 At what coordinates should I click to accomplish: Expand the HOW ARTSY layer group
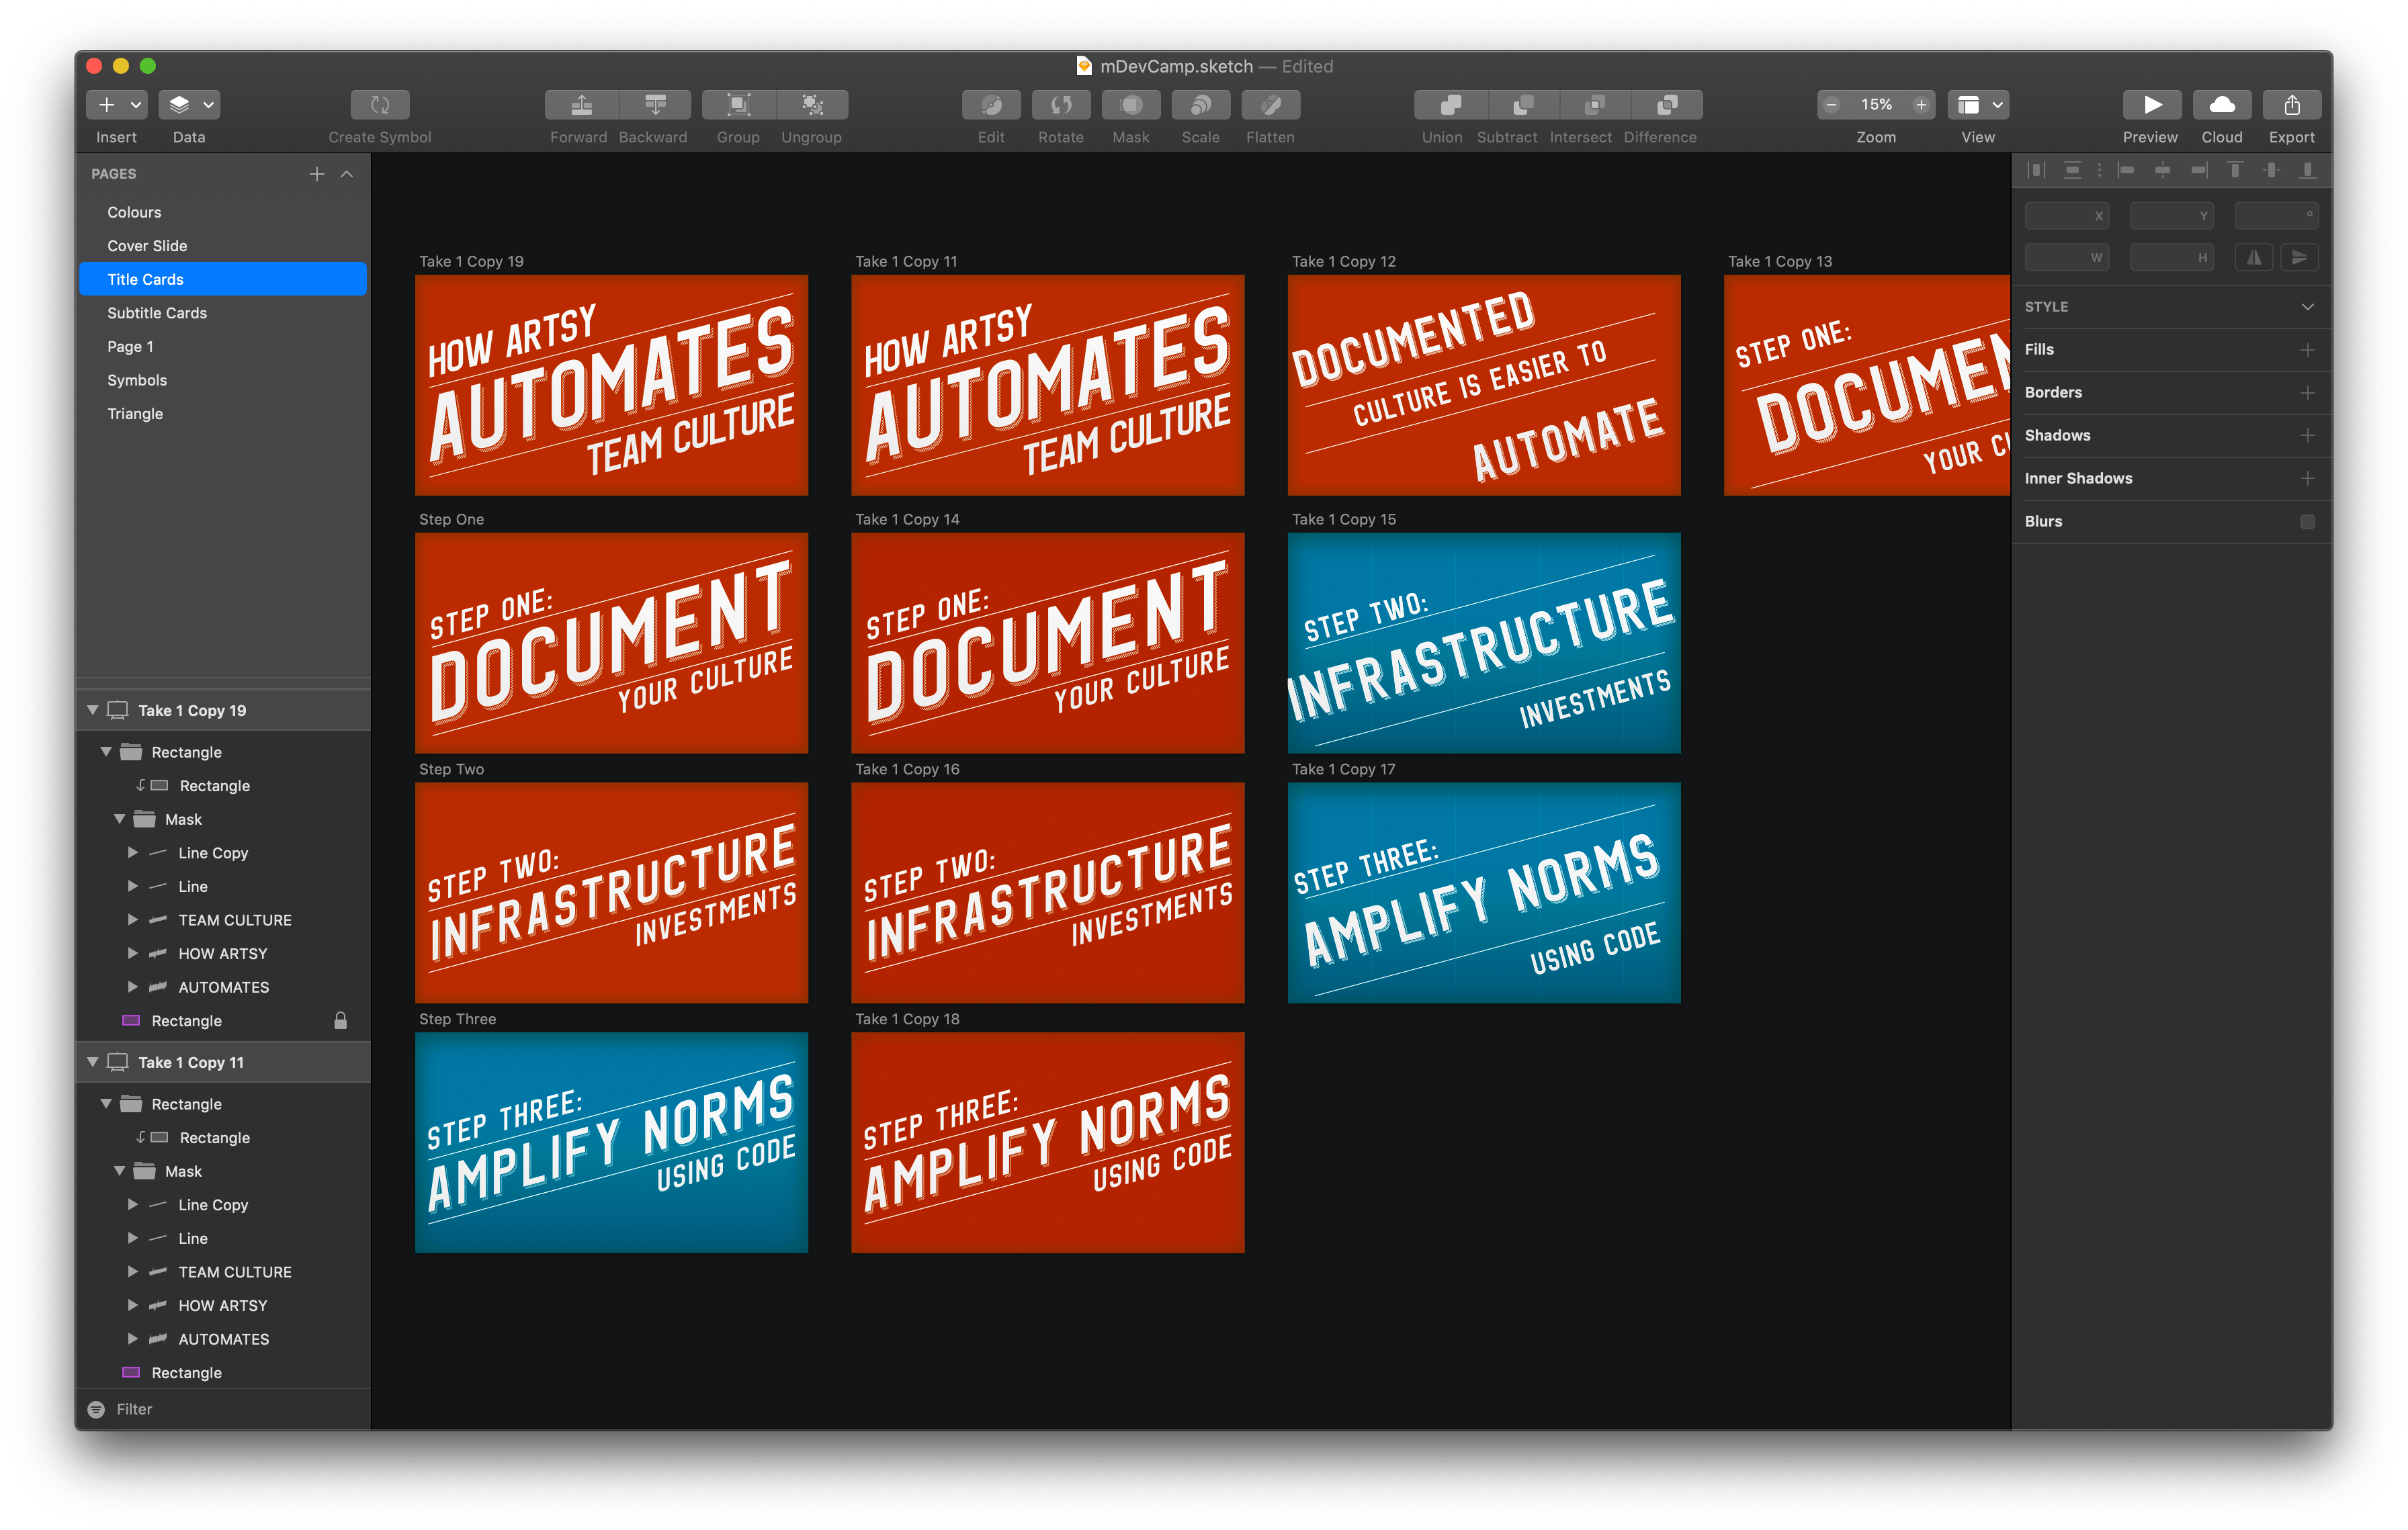pyautogui.click(x=133, y=953)
